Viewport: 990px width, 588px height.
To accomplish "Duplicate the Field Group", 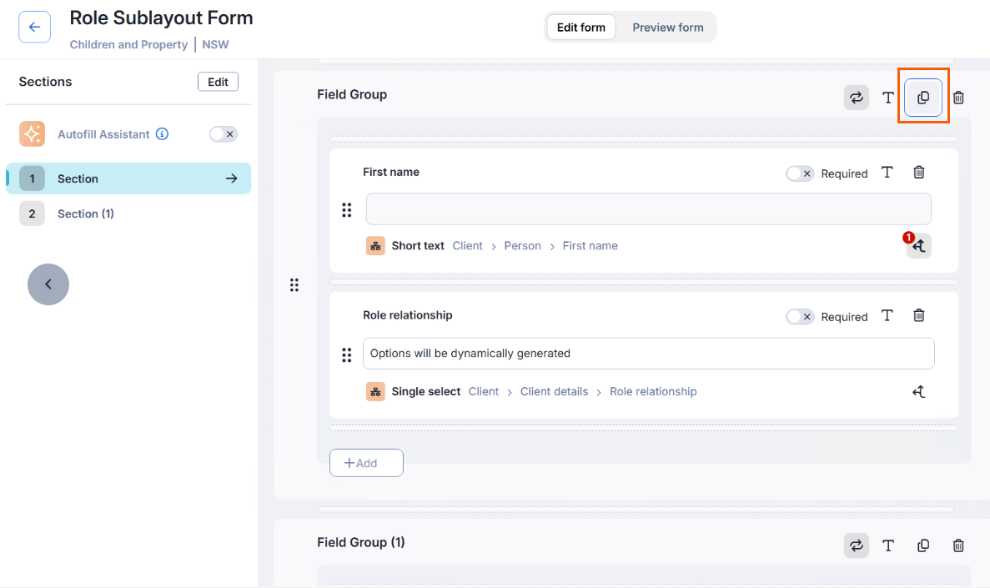I will tap(923, 98).
